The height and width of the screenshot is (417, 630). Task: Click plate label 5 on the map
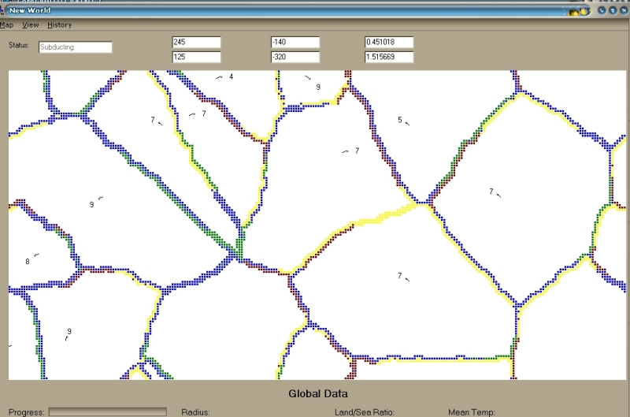(x=399, y=120)
